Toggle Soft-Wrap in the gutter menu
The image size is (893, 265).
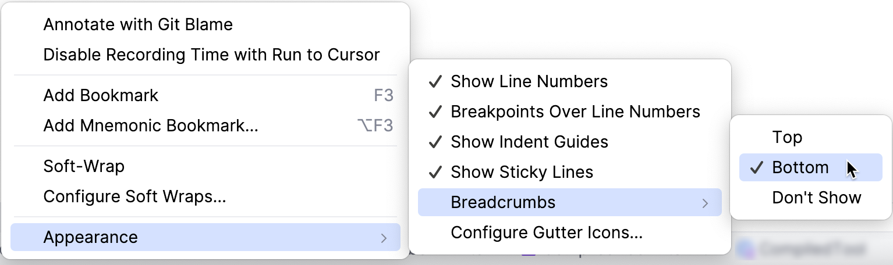click(84, 166)
